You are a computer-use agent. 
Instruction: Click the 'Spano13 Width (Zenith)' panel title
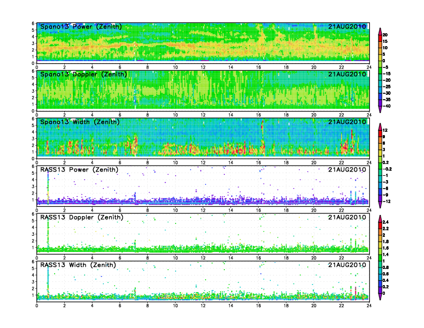tap(80, 122)
